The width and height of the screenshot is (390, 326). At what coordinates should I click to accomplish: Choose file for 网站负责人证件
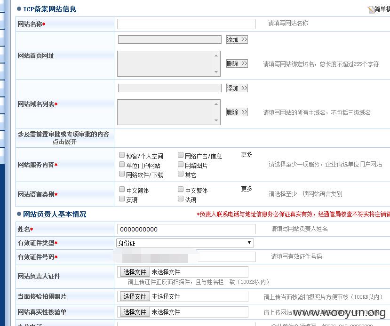click(x=135, y=272)
